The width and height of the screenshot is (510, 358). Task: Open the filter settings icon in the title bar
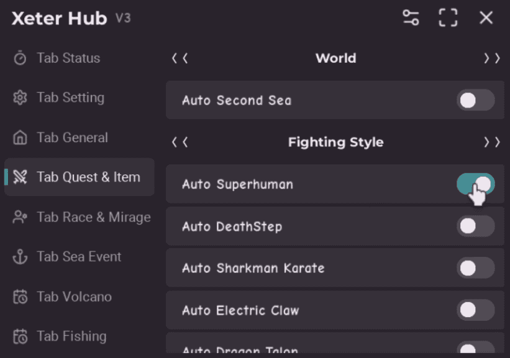411,17
